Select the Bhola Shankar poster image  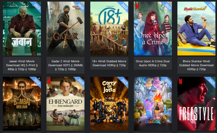click(196, 28)
